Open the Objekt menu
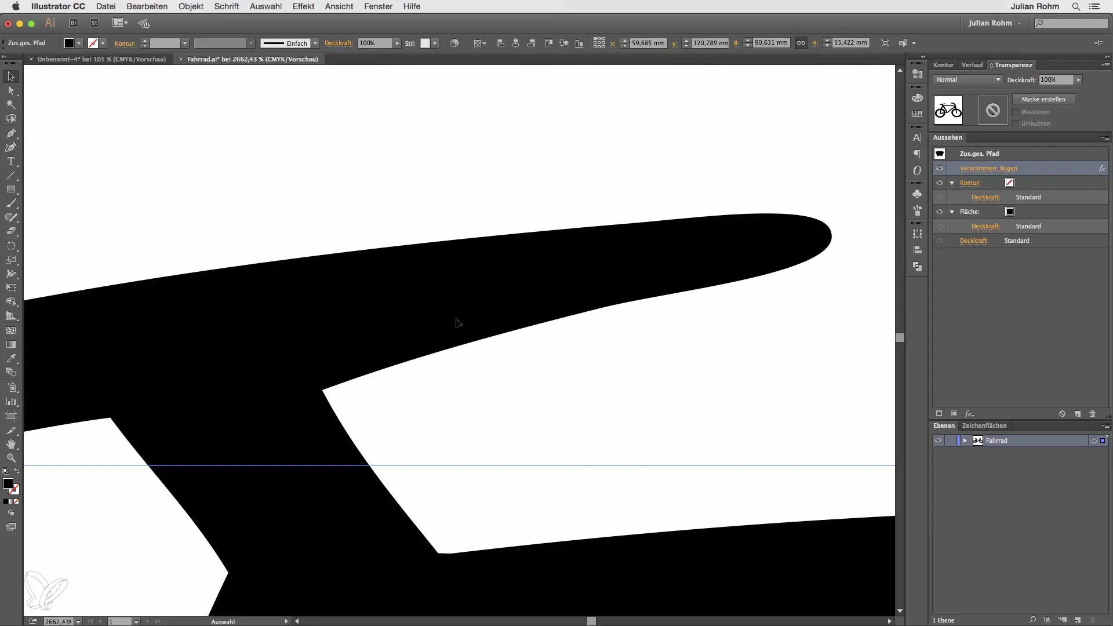This screenshot has width=1113, height=626. pyautogui.click(x=191, y=6)
